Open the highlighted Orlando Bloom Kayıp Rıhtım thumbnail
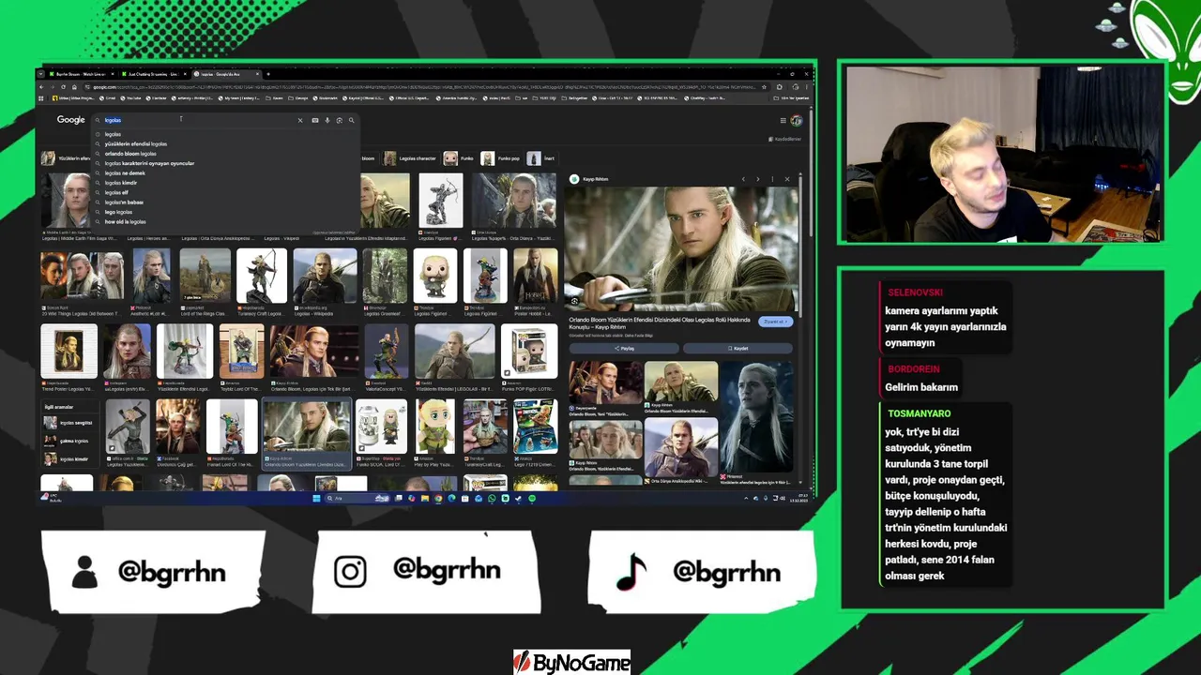 tap(306, 427)
